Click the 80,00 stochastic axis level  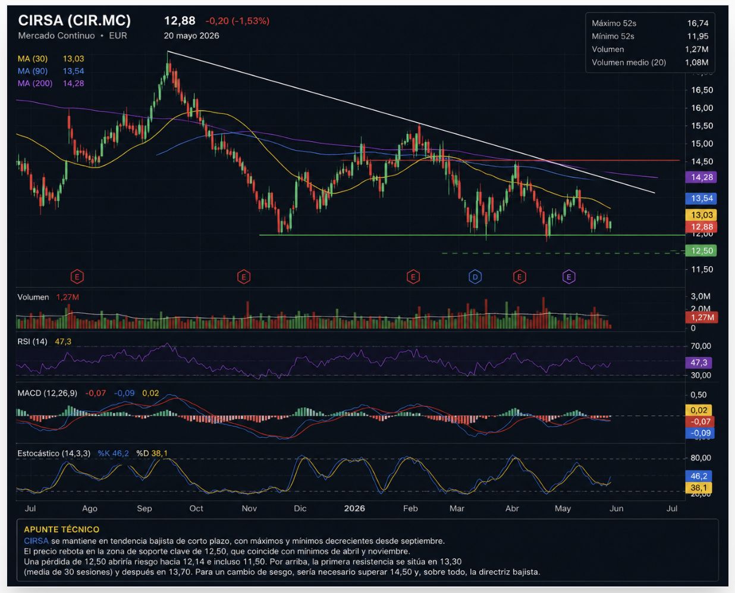pyautogui.click(x=701, y=458)
